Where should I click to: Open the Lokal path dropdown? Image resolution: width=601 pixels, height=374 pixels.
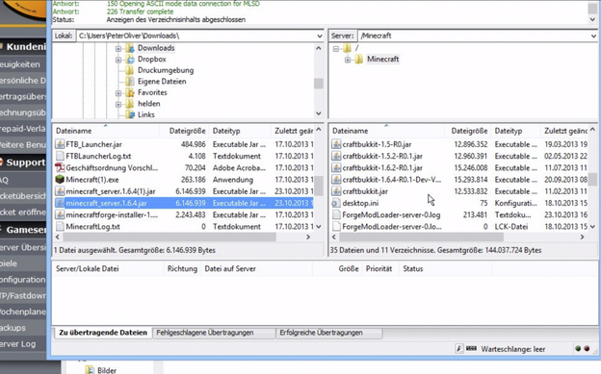click(320, 36)
